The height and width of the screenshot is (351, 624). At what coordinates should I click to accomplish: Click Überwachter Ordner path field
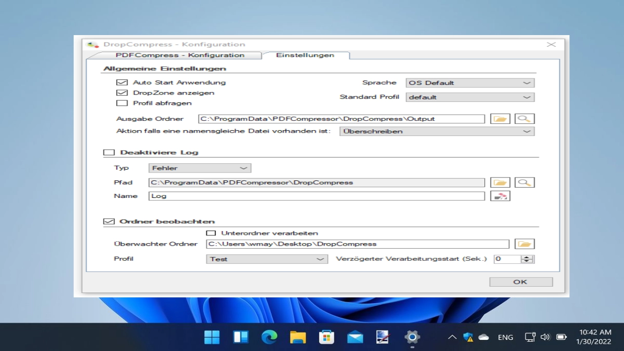(x=357, y=244)
